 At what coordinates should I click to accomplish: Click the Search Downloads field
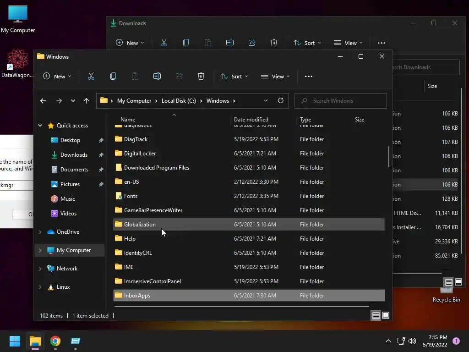[426, 67]
